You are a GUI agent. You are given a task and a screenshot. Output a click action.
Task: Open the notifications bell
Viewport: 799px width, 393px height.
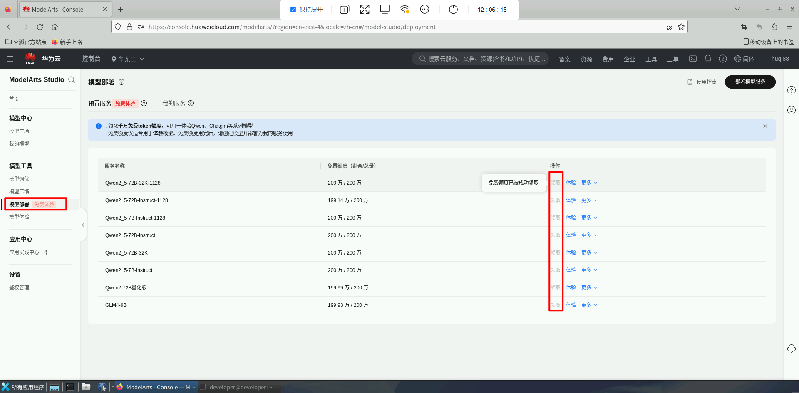(708, 59)
